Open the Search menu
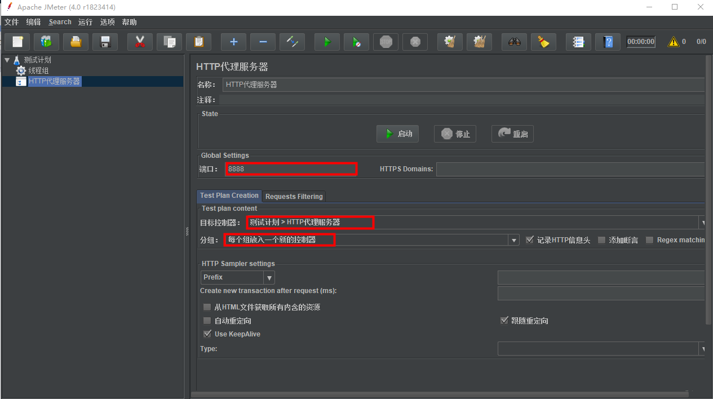This screenshot has width=713, height=399. (60, 22)
